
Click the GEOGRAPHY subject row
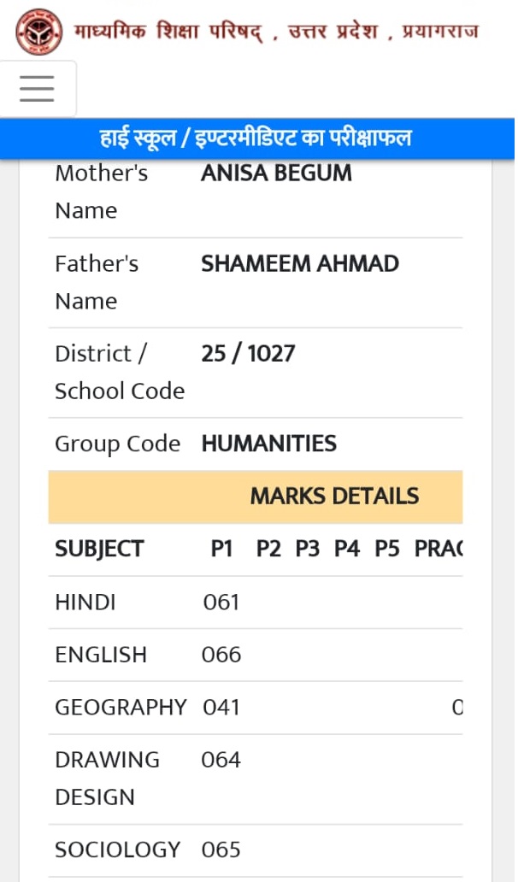256,708
